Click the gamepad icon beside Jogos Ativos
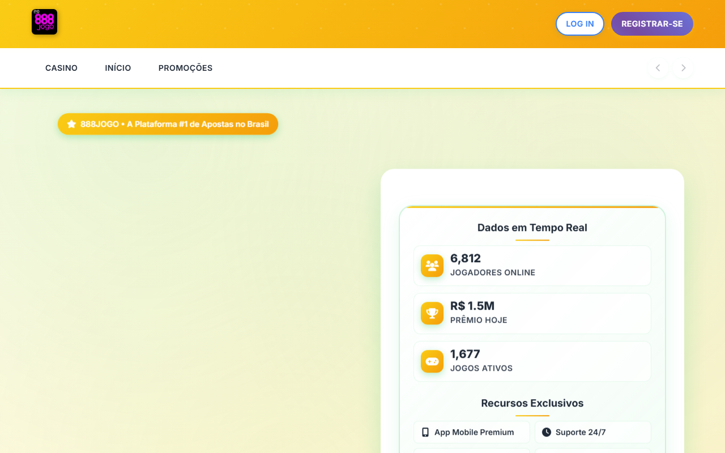 (x=432, y=361)
